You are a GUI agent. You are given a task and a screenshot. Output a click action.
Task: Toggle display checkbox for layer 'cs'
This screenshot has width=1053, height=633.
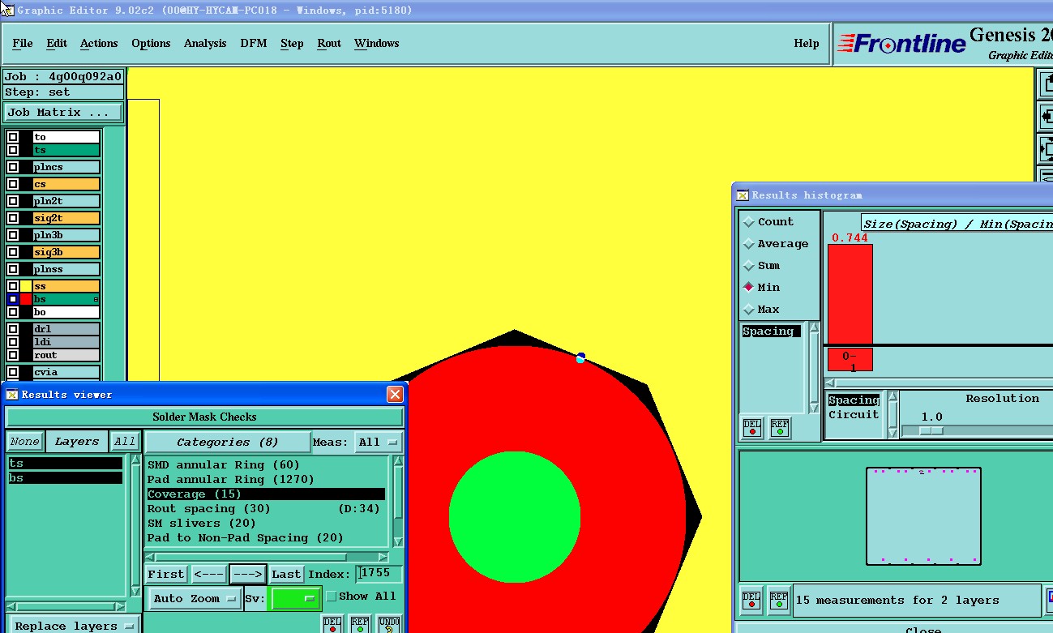pos(13,184)
